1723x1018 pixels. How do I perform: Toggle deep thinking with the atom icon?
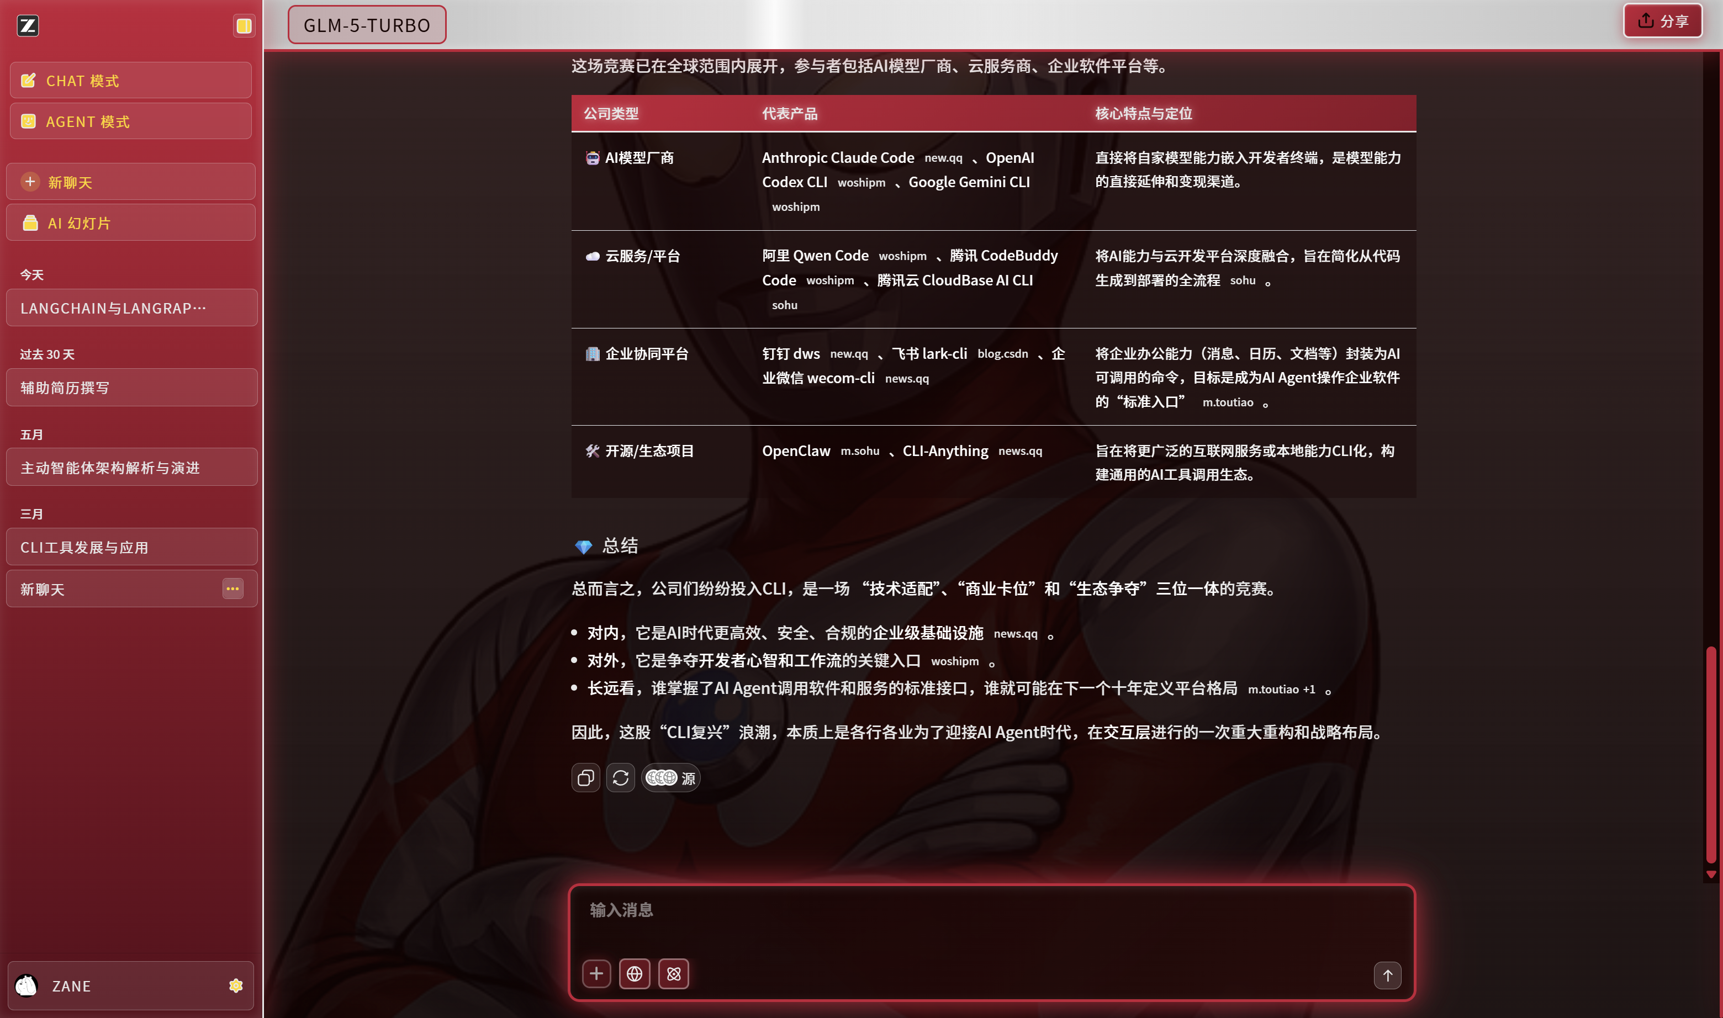[x=673, y=974]
